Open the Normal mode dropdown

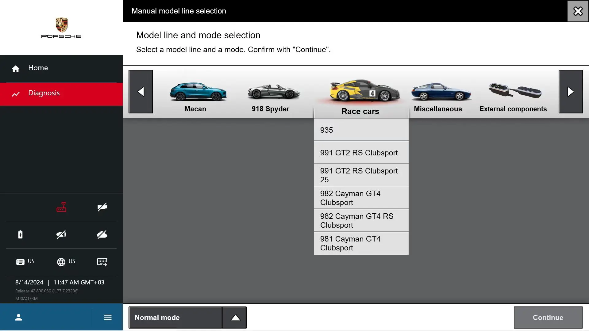coord(175,318)
